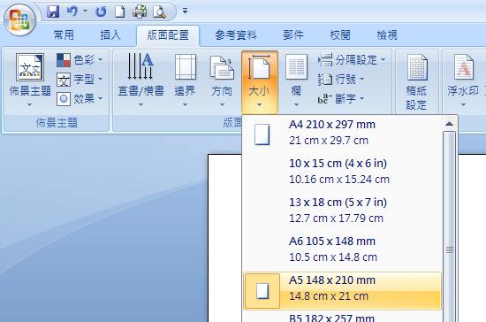Open the 字型 theme fonts dropdown
486x322 pixels.
80,80
